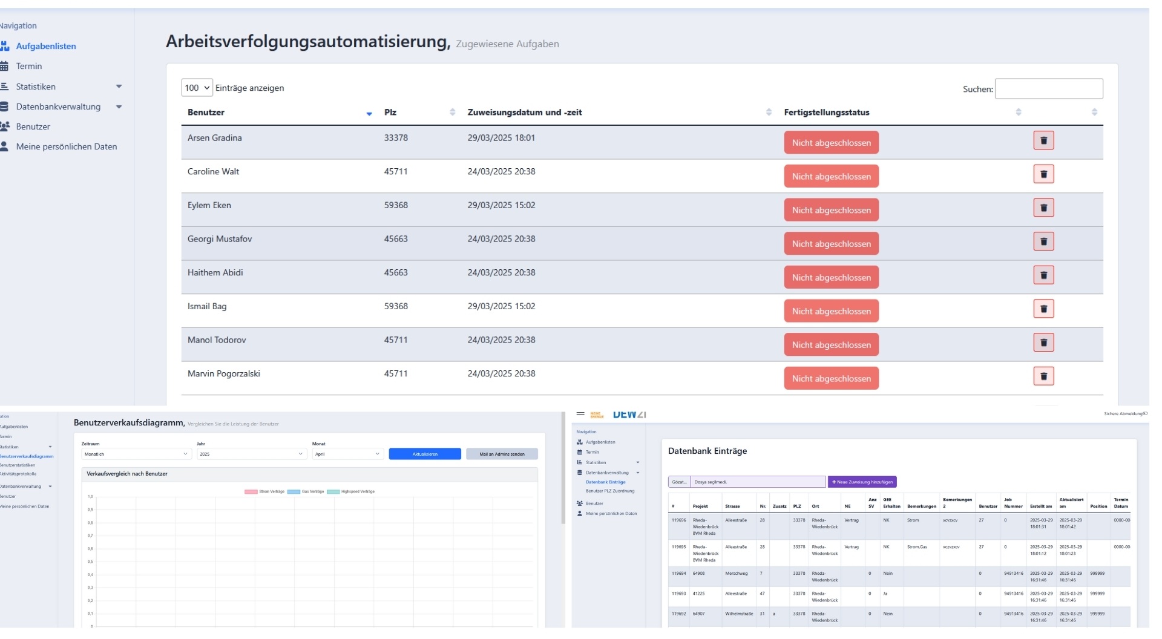Delete Arsen Gradina's task with trash icon
Viewport: 1162px width, 639px height.
tap(1043, 140)
